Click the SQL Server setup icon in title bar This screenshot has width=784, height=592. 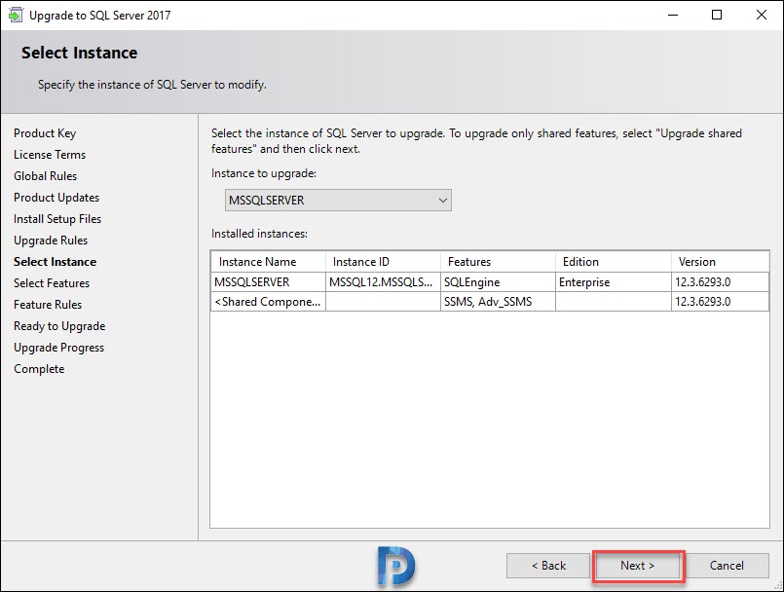16,15
